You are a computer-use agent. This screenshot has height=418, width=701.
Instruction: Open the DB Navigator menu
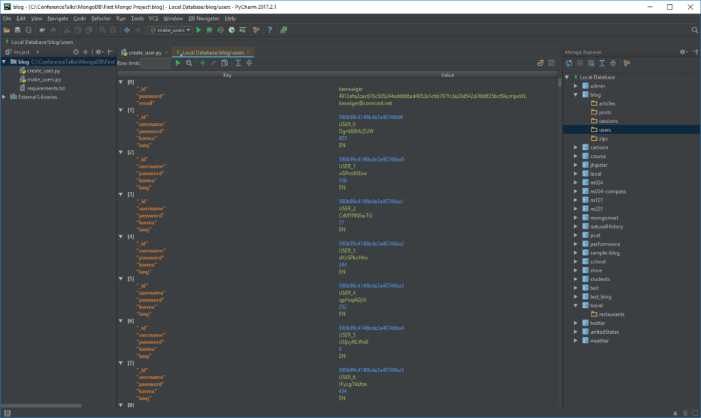point(204,18)
